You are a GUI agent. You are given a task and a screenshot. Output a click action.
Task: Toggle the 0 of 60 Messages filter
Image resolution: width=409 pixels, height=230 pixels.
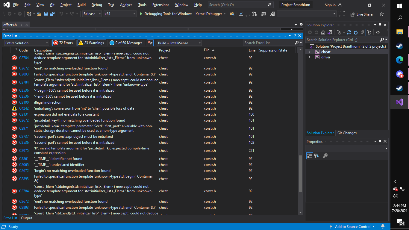click(126, 43)
